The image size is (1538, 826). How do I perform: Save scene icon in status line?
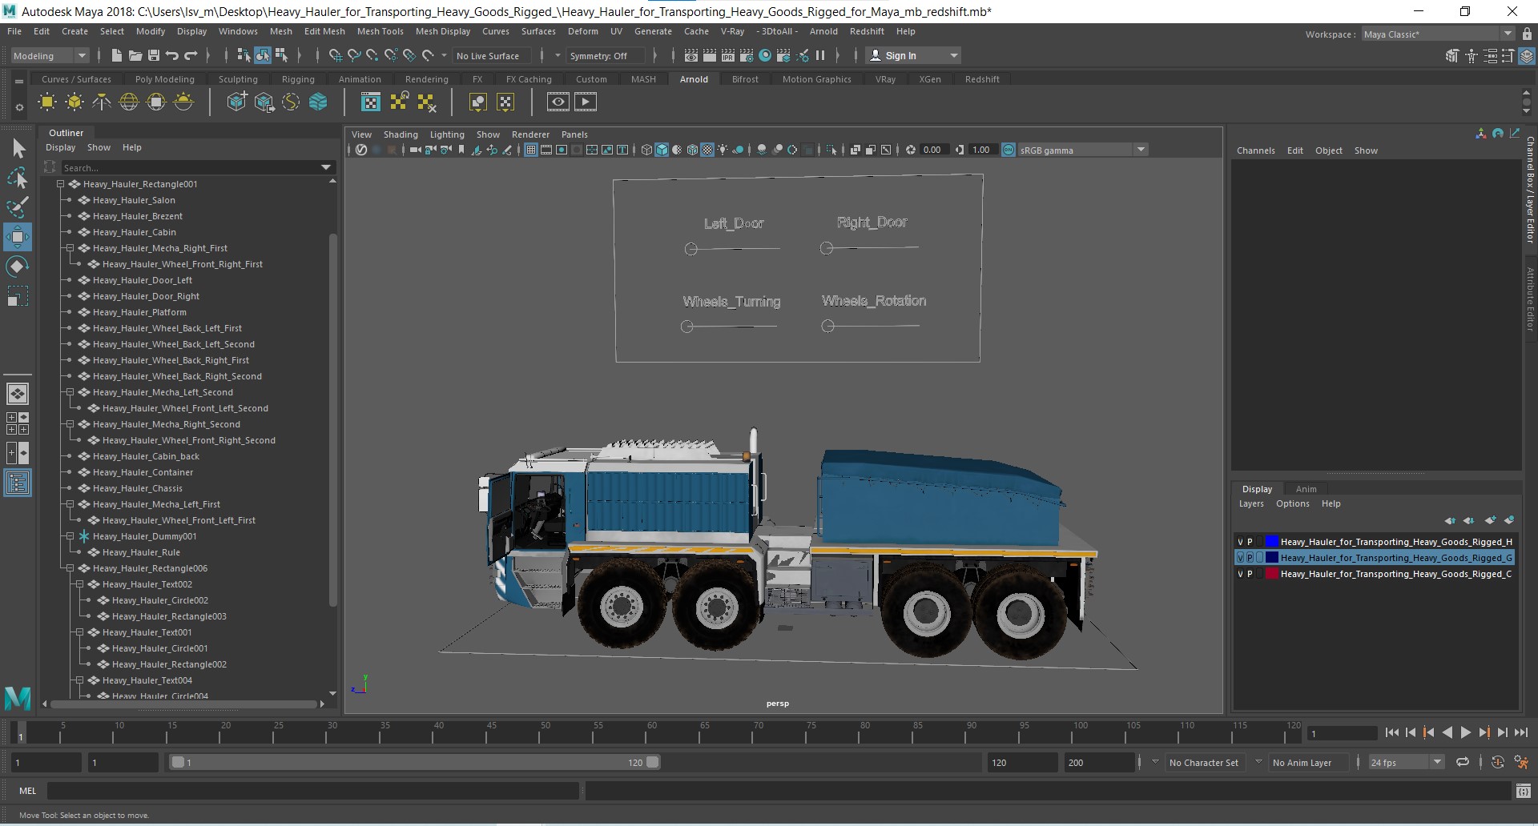[x=153, y=55]
